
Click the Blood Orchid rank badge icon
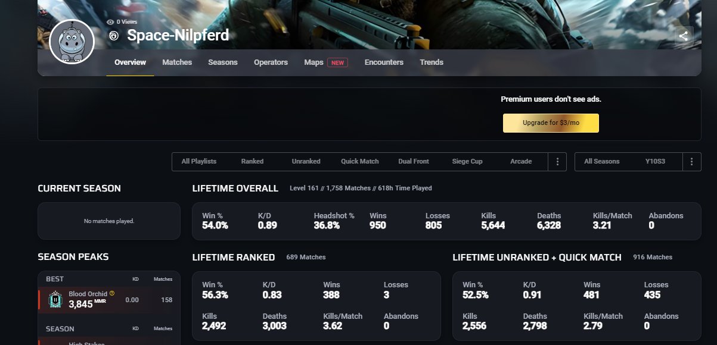click(55, 299)
